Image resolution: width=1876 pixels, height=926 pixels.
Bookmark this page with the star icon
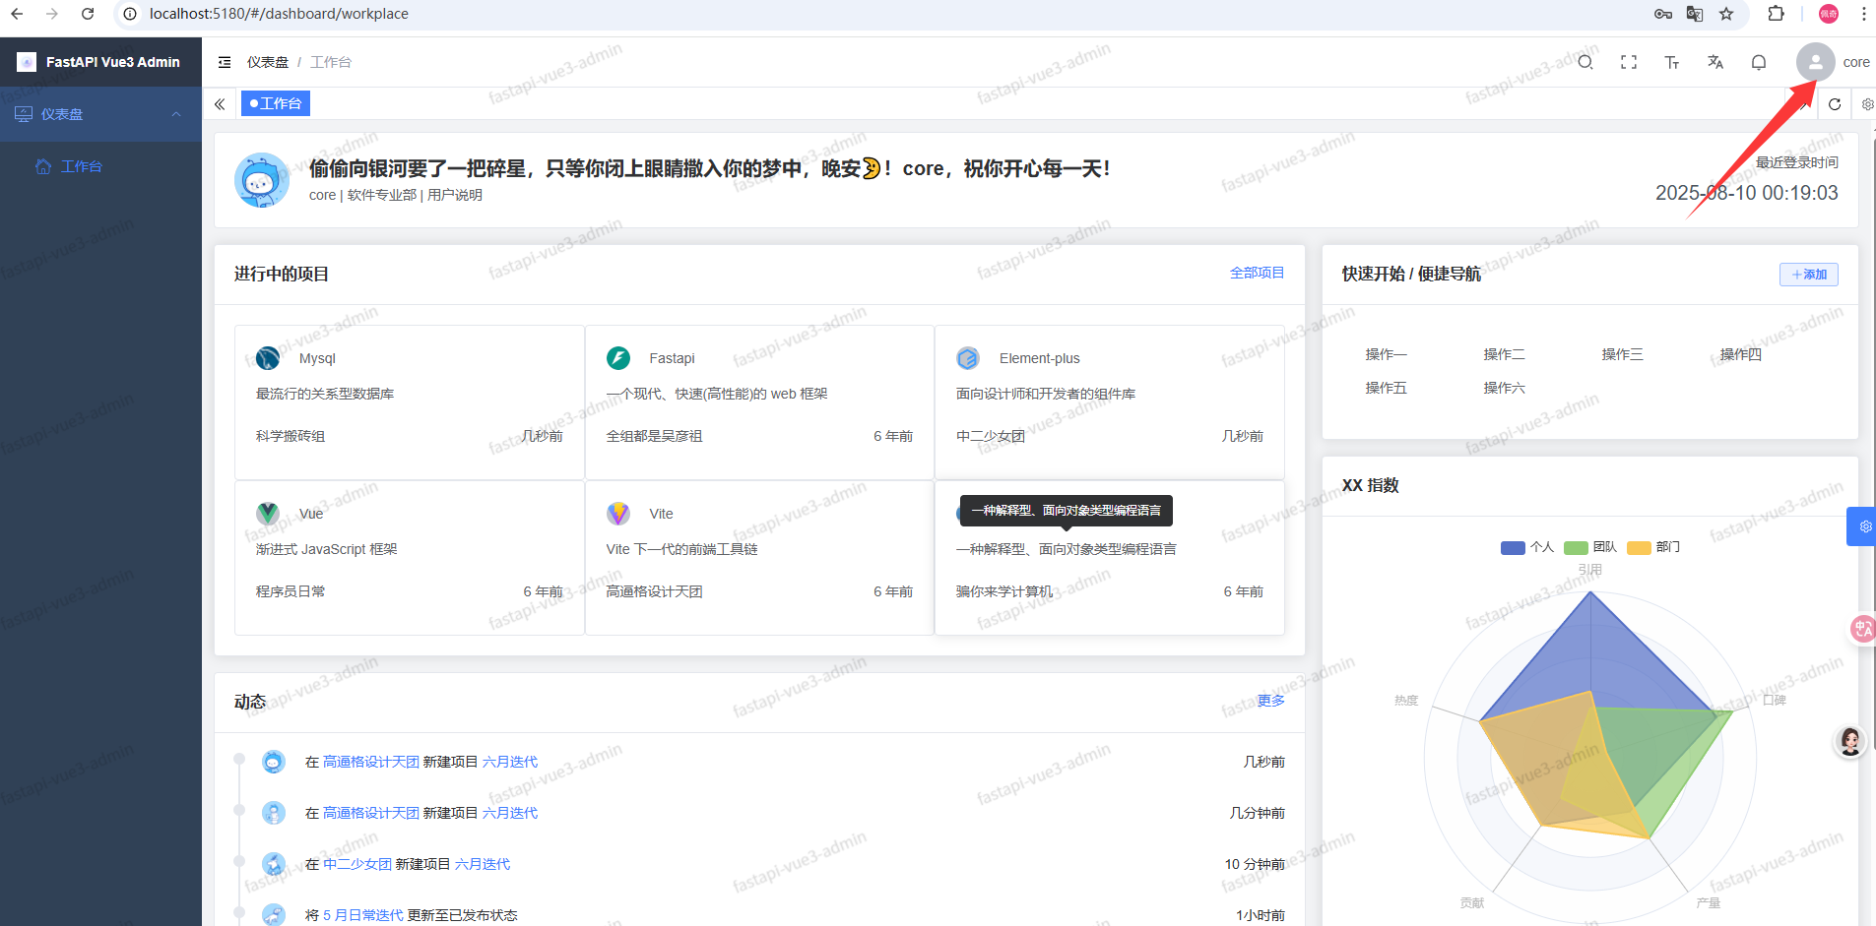pos(1726,14)
